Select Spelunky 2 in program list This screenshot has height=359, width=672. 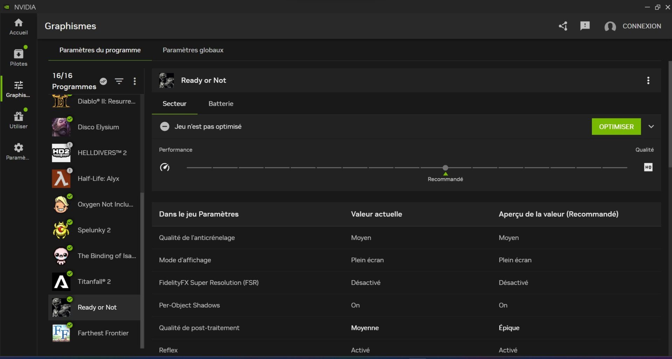94,230
